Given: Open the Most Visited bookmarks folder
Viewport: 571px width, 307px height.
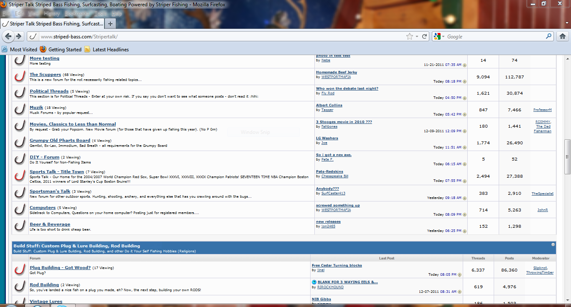Looking at the screenshot, I should coord(20,49).
